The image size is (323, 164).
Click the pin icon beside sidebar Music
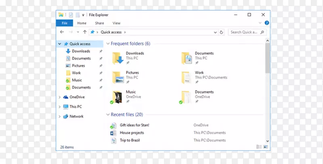101,80
